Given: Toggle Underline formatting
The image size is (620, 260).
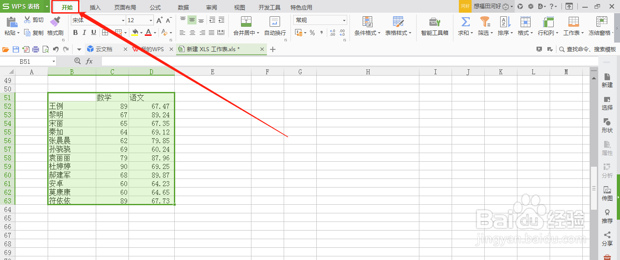Looking at the screenshot, I should (93, 33).
